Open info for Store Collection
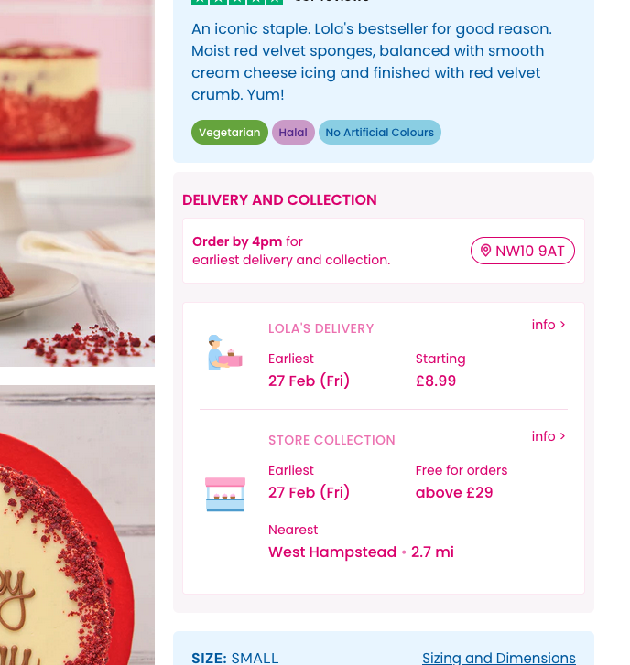The image size is (630, 665). click(549, 436)
